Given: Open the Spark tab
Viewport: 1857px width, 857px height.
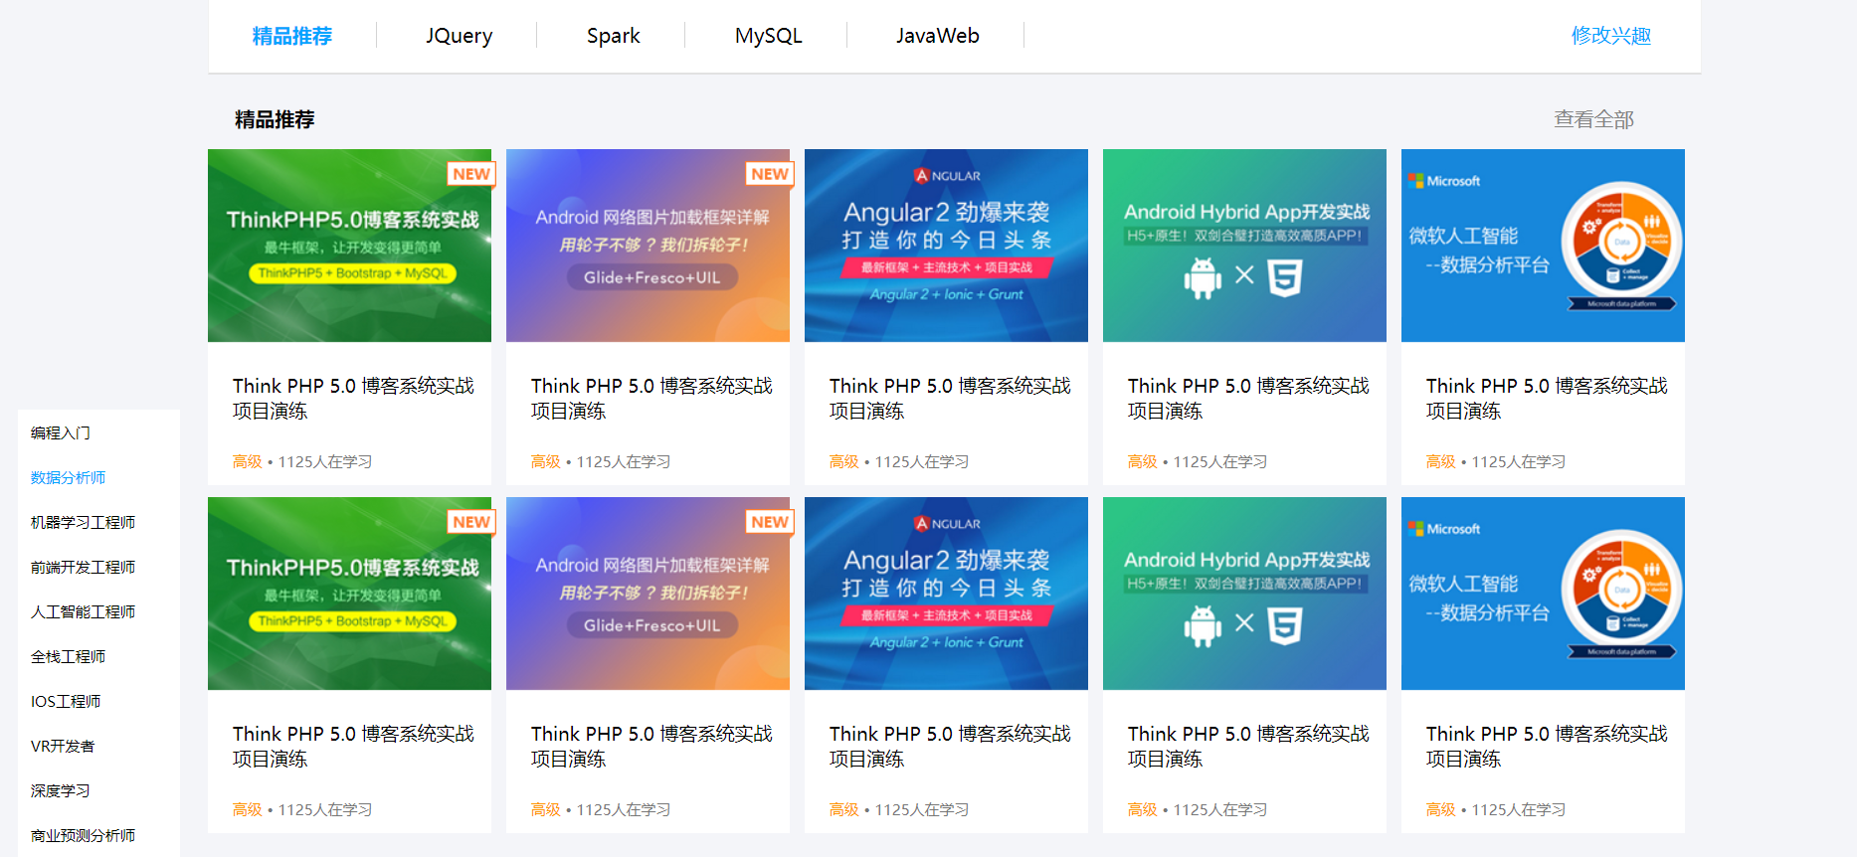Looking at the screenshot, I should (x=613, y=36).
